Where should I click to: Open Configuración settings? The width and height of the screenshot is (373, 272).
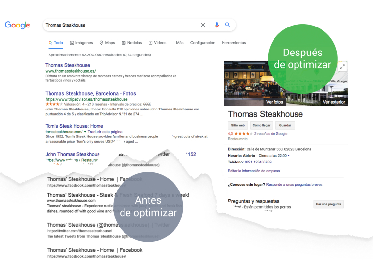click(x=203, y=43)
